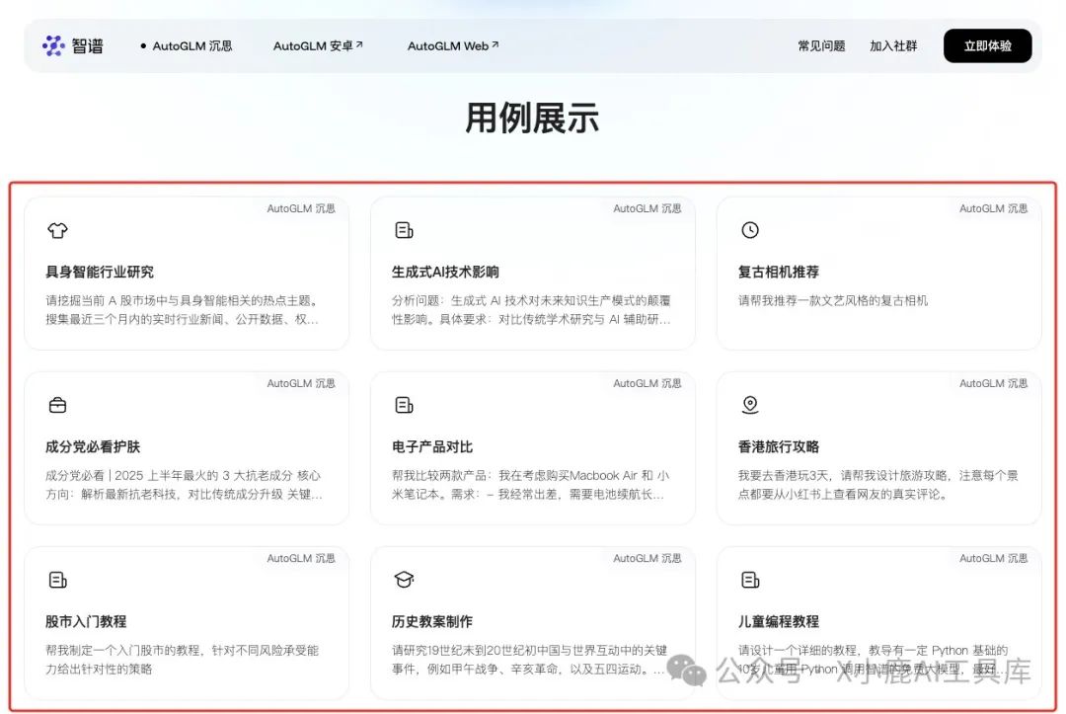Click the document icon on 电子产品对比 card

tap(404, 405)
